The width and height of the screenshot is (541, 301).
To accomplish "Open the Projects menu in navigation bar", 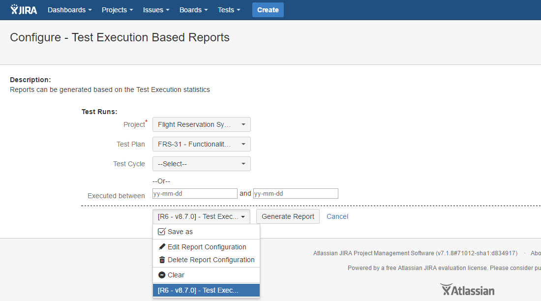I will 118,10.
